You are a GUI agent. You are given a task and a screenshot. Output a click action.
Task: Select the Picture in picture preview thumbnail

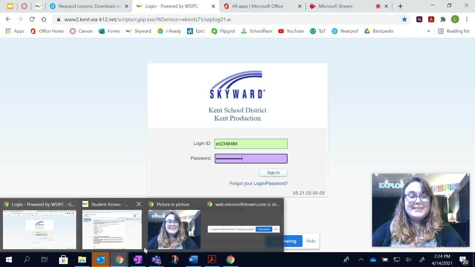(x=174, y=230)
